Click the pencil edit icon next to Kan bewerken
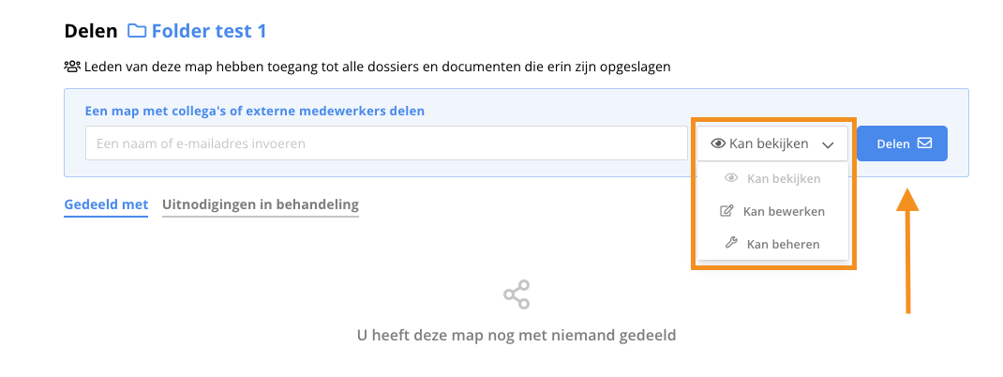 click(x=726, y=211)
